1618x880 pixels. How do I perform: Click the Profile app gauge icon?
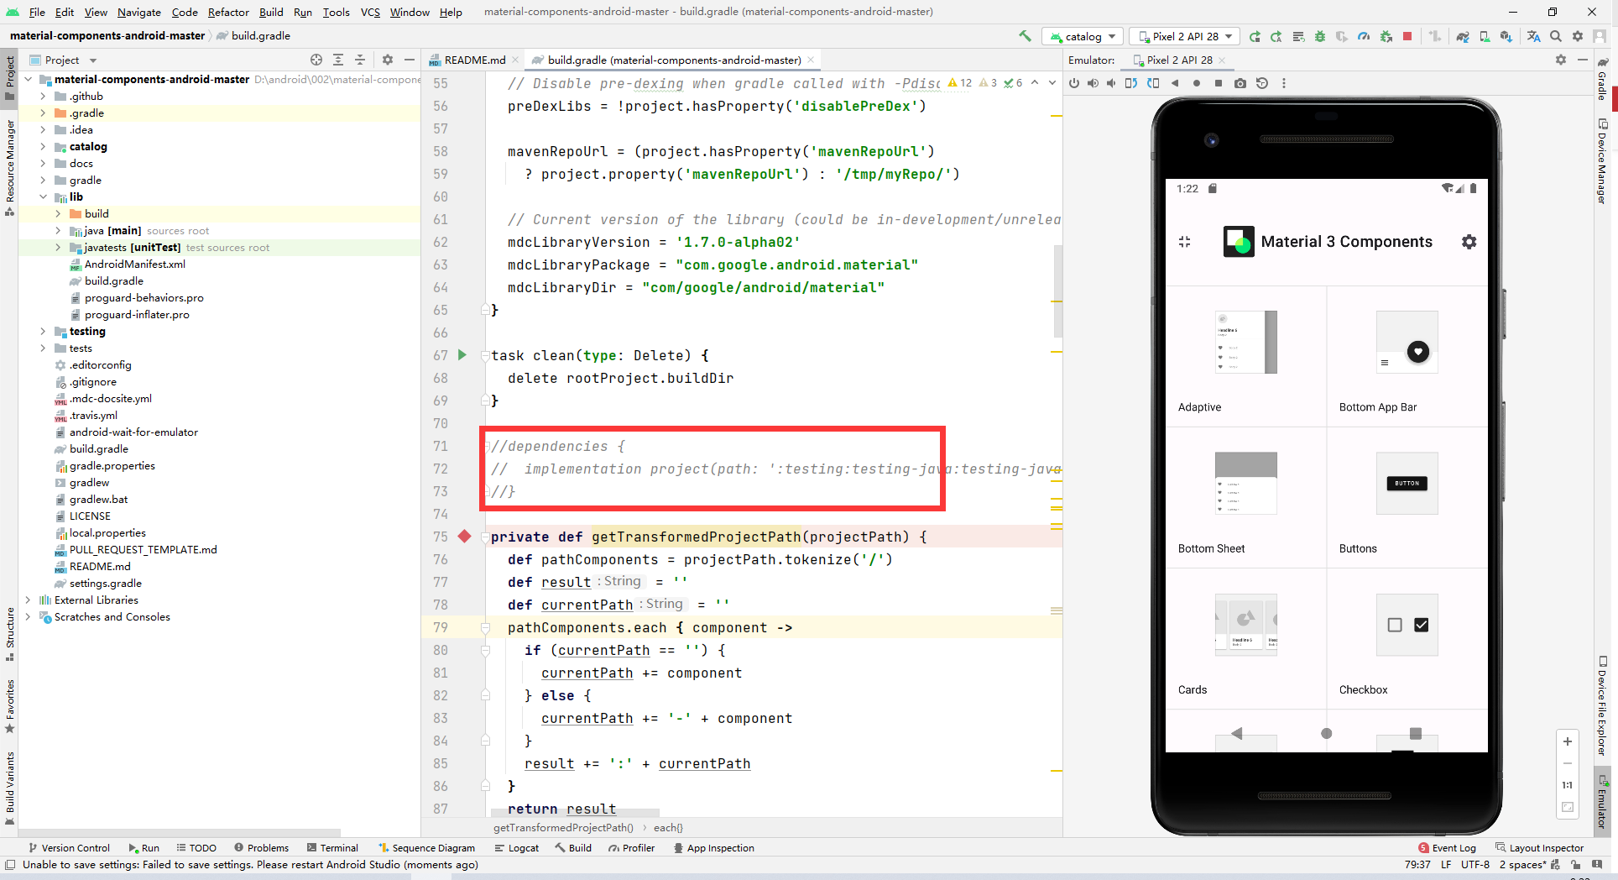[1364, 36]
